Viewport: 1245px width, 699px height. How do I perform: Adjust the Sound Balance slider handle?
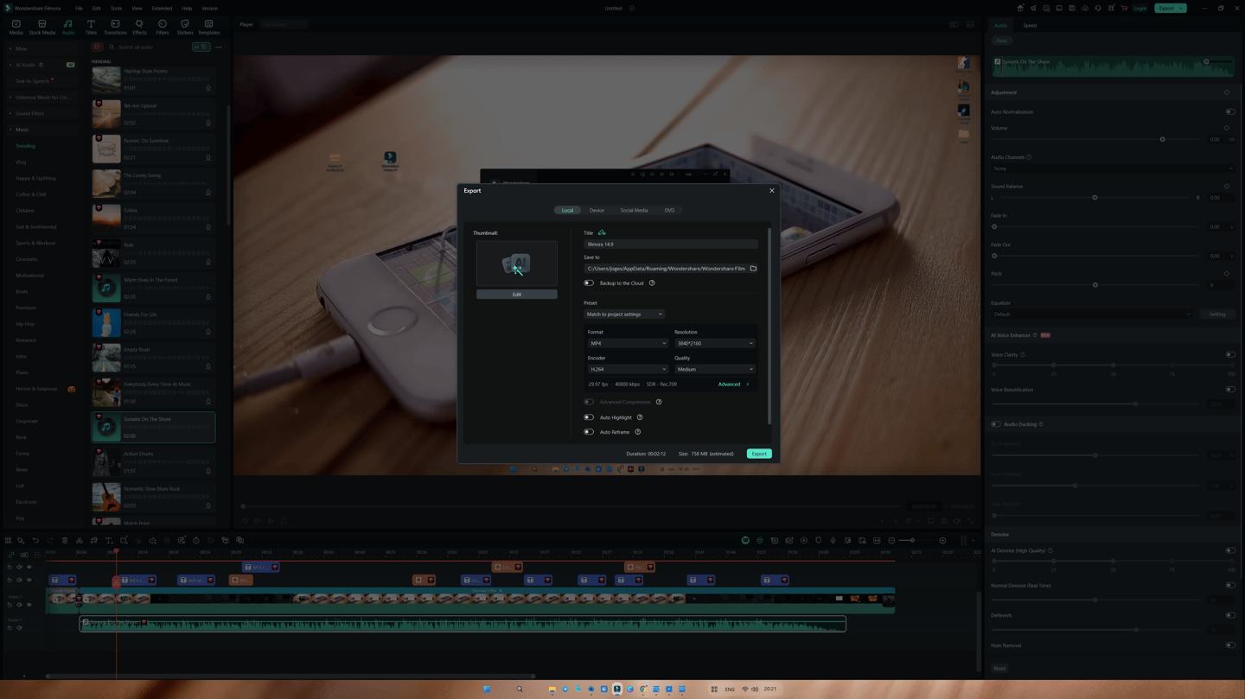coord(1095,198)
